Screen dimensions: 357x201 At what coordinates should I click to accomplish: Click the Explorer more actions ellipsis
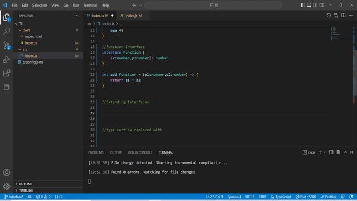pyautogui.click(x=76, y=16)
